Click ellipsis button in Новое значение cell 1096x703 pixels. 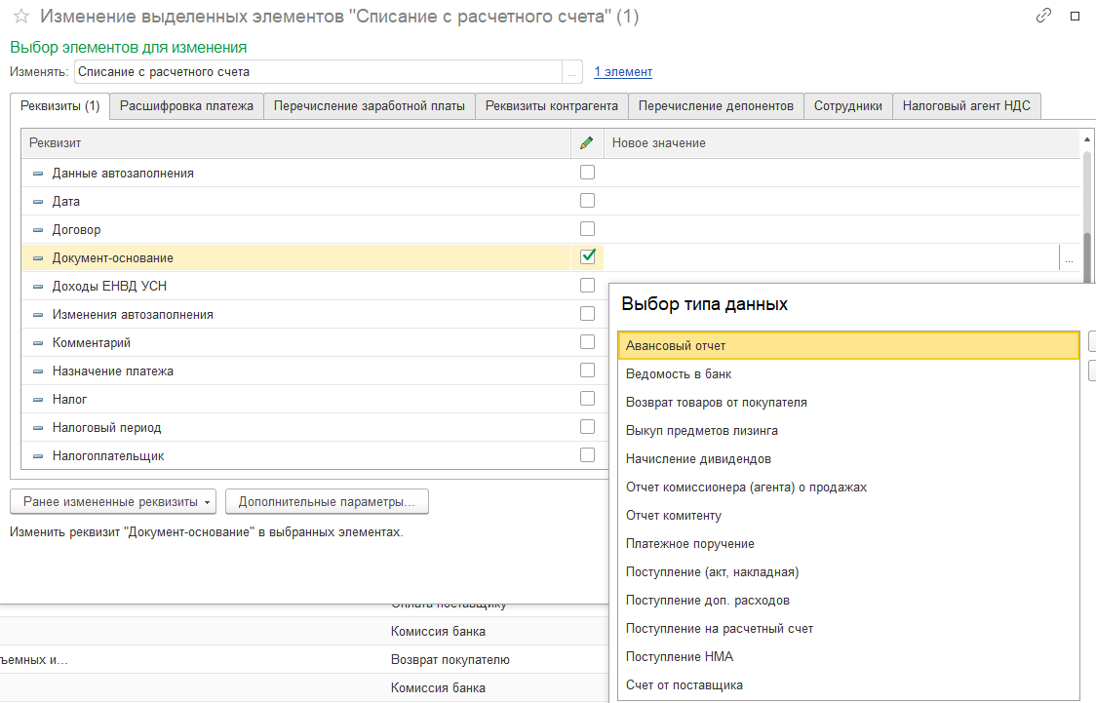(1069, 258)
